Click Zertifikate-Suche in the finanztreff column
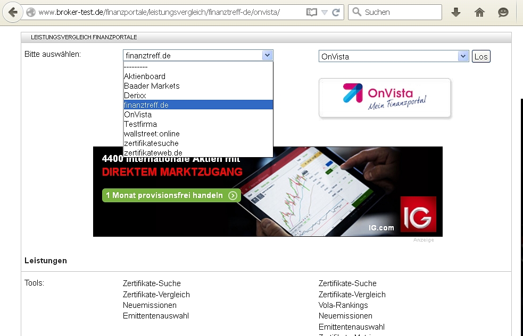This screenshot has width=523, height=336. (152, 283)
